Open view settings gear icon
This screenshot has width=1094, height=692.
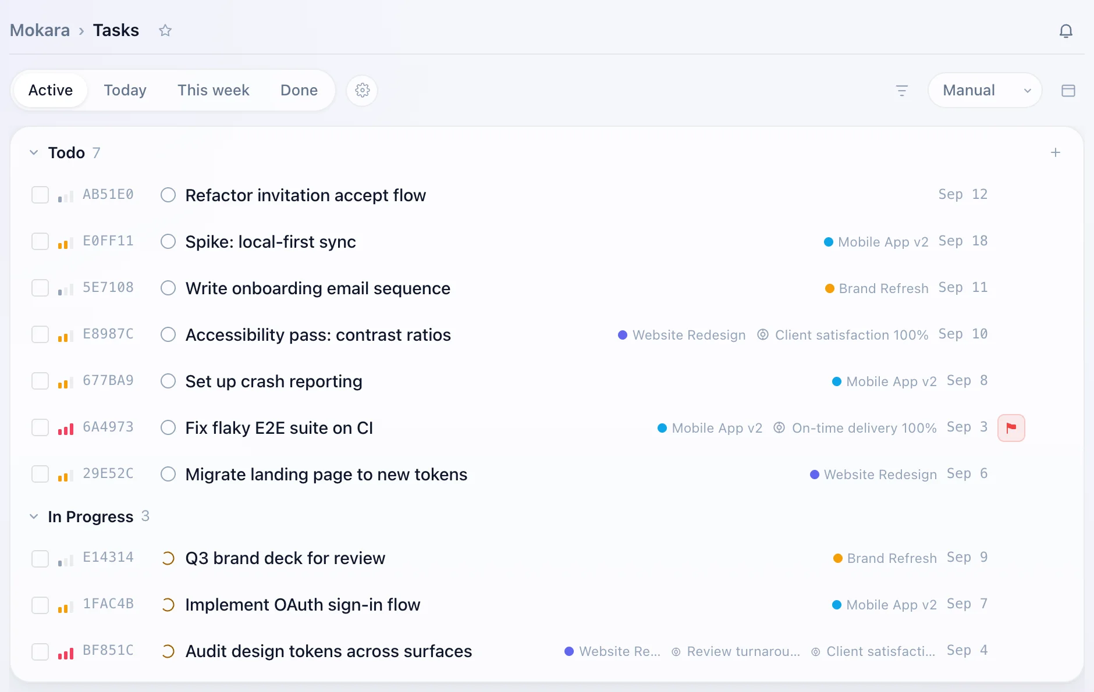(x=362, y=90)
